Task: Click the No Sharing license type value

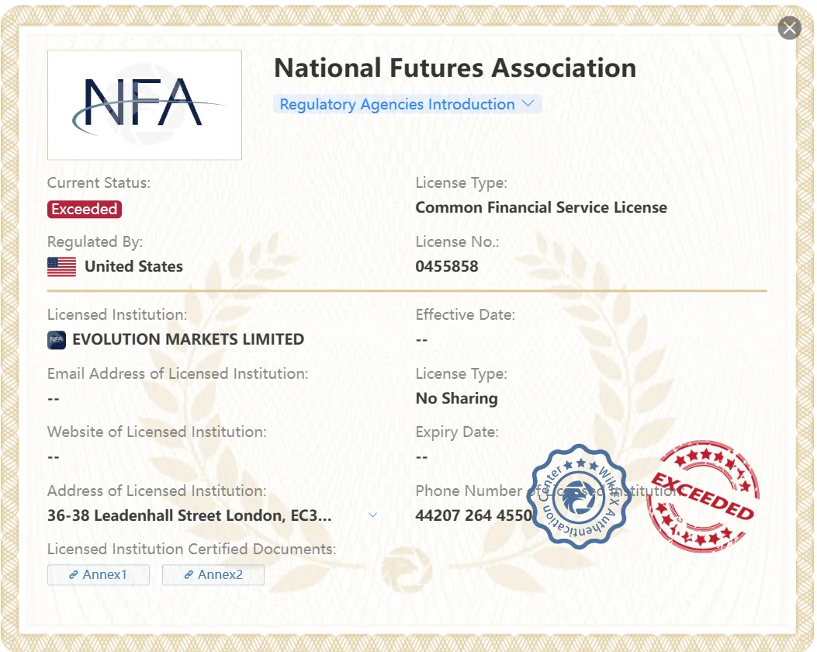Action: click(456, 398)
